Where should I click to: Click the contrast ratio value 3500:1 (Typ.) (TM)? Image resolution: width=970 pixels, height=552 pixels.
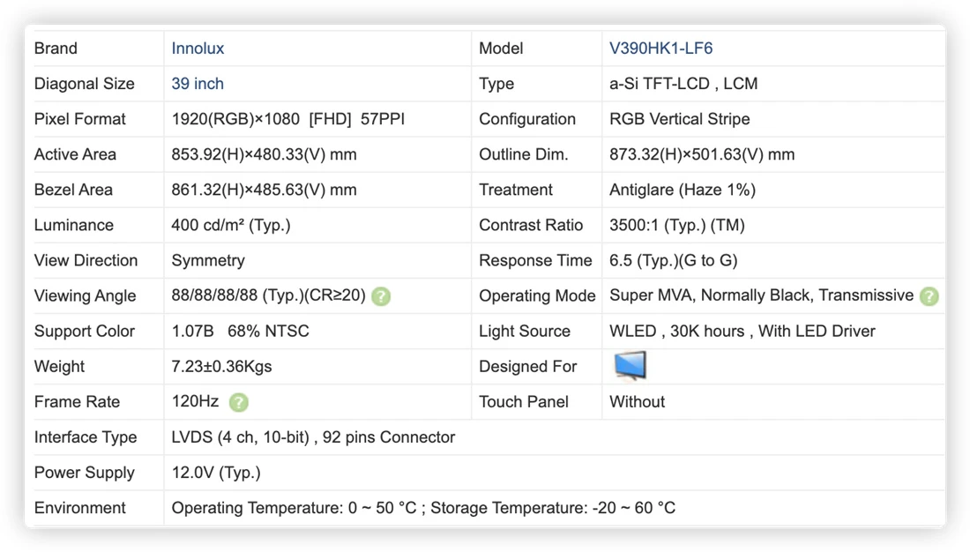676,225
